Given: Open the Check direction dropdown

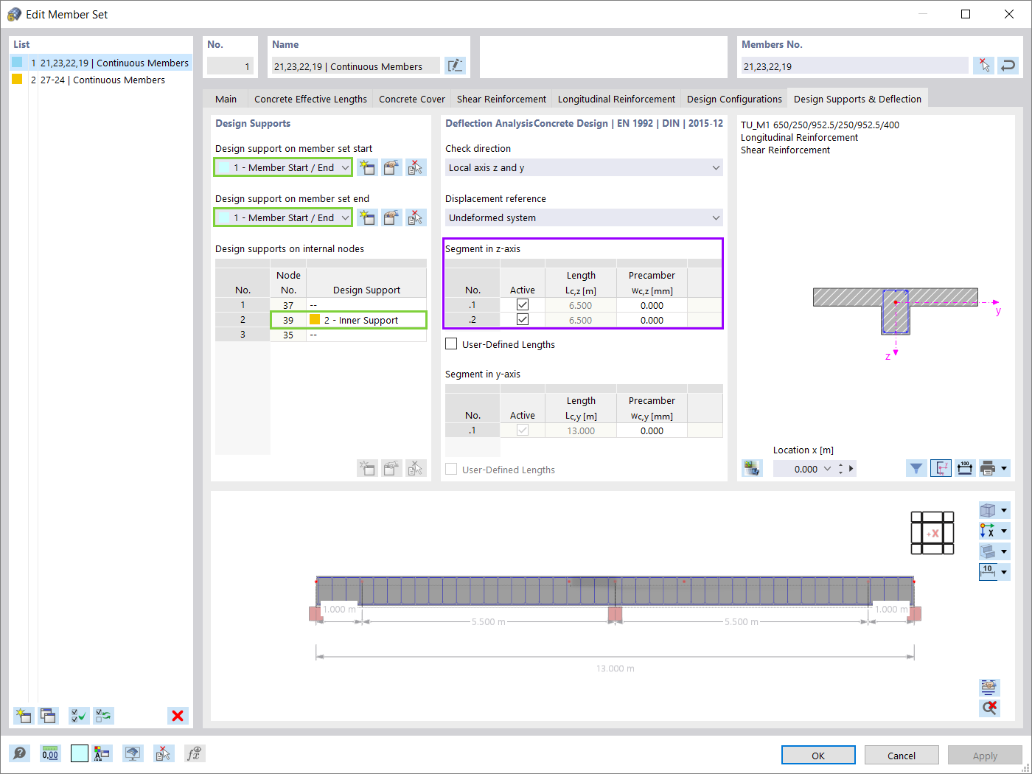Looking at the screenshot, I should tap(582, 167).
